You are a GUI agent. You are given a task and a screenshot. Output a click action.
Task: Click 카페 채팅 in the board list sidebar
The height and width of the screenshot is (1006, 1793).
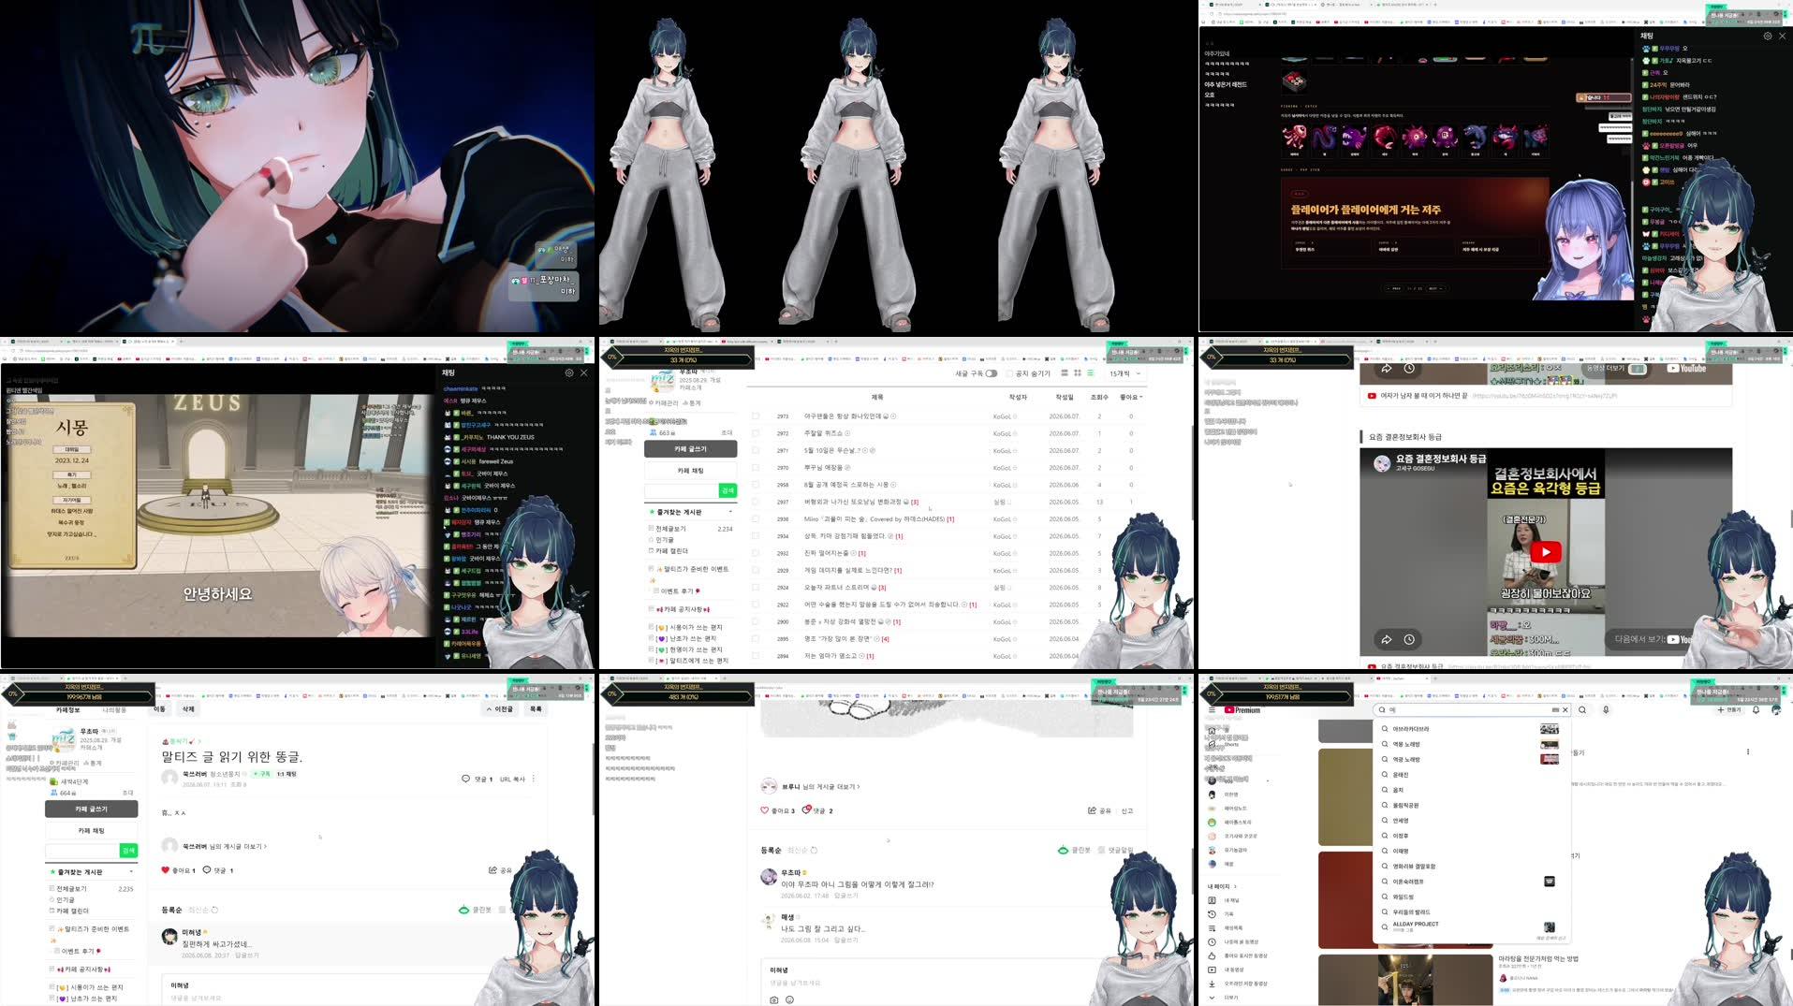(x=690, y=471)
